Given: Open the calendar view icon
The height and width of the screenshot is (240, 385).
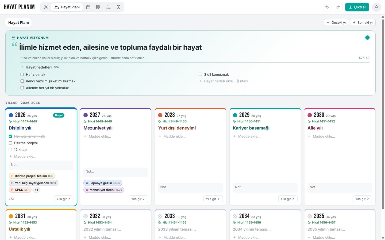Looking at the screenshot, I should 88,7.
